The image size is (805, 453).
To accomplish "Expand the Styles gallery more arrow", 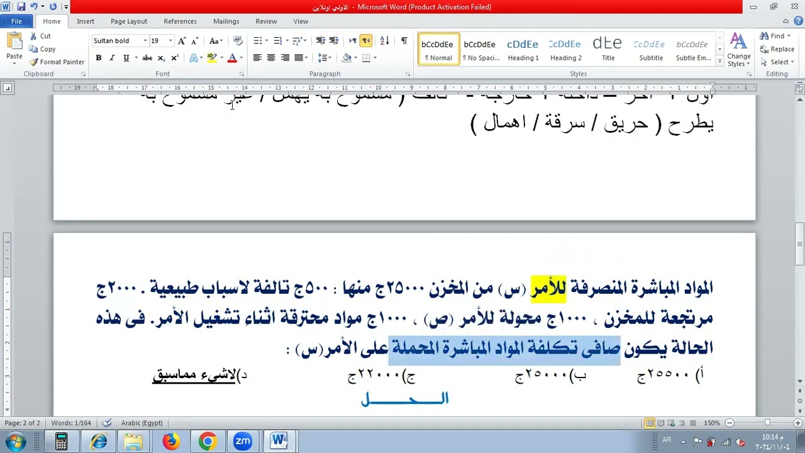I will coord(719,62).
